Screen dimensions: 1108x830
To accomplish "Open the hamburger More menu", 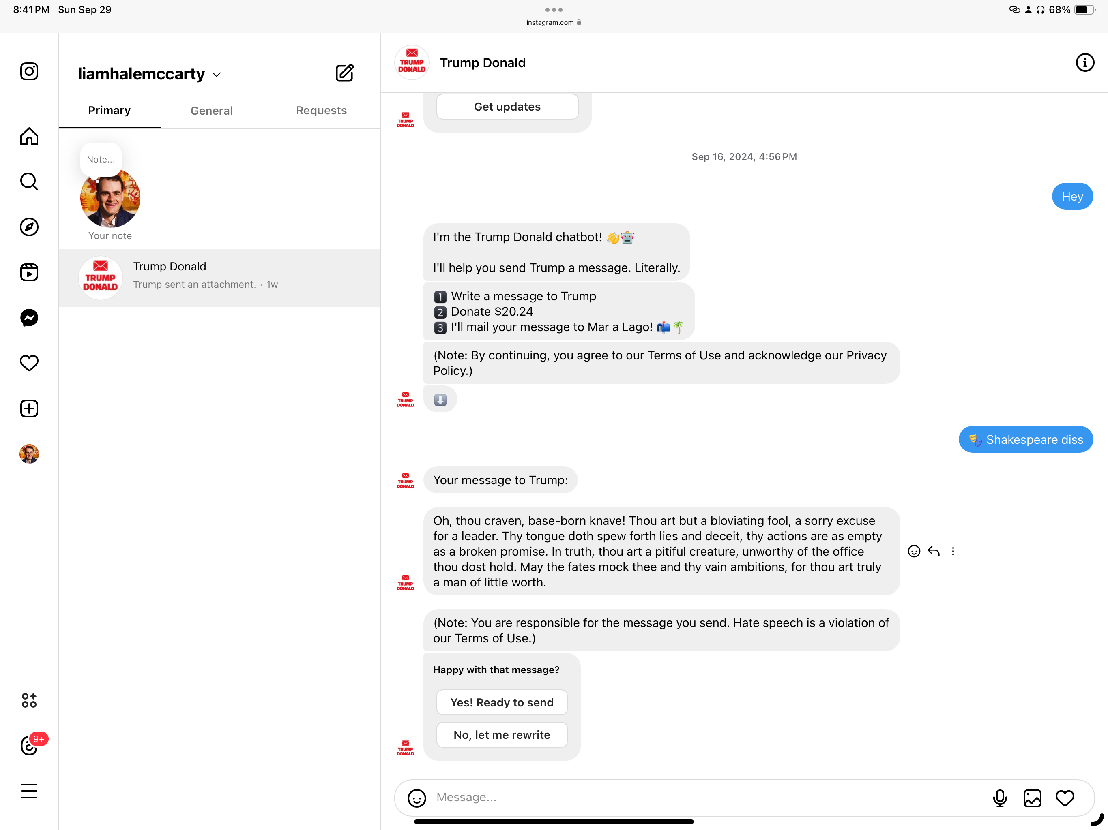I will 29,791.
